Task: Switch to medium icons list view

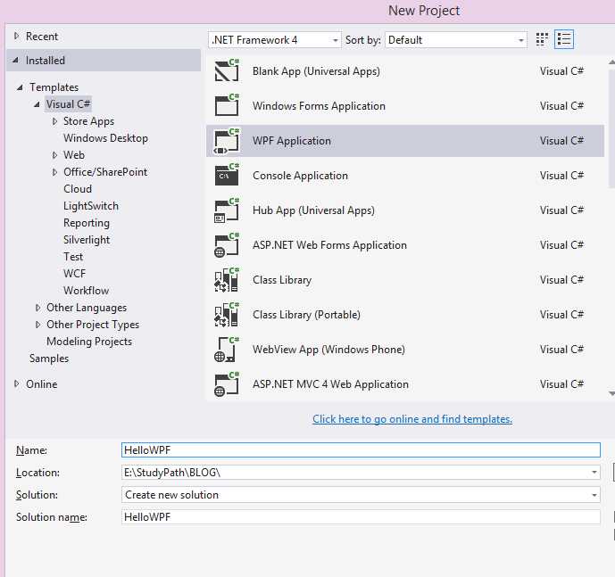Action: (x=564, y=39)
